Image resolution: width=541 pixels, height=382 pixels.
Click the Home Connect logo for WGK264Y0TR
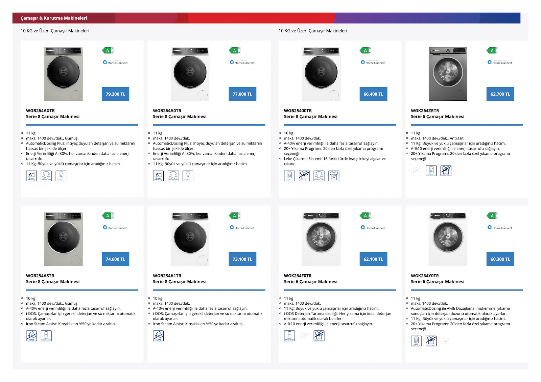pyautogui.click(x=500, y=227)
